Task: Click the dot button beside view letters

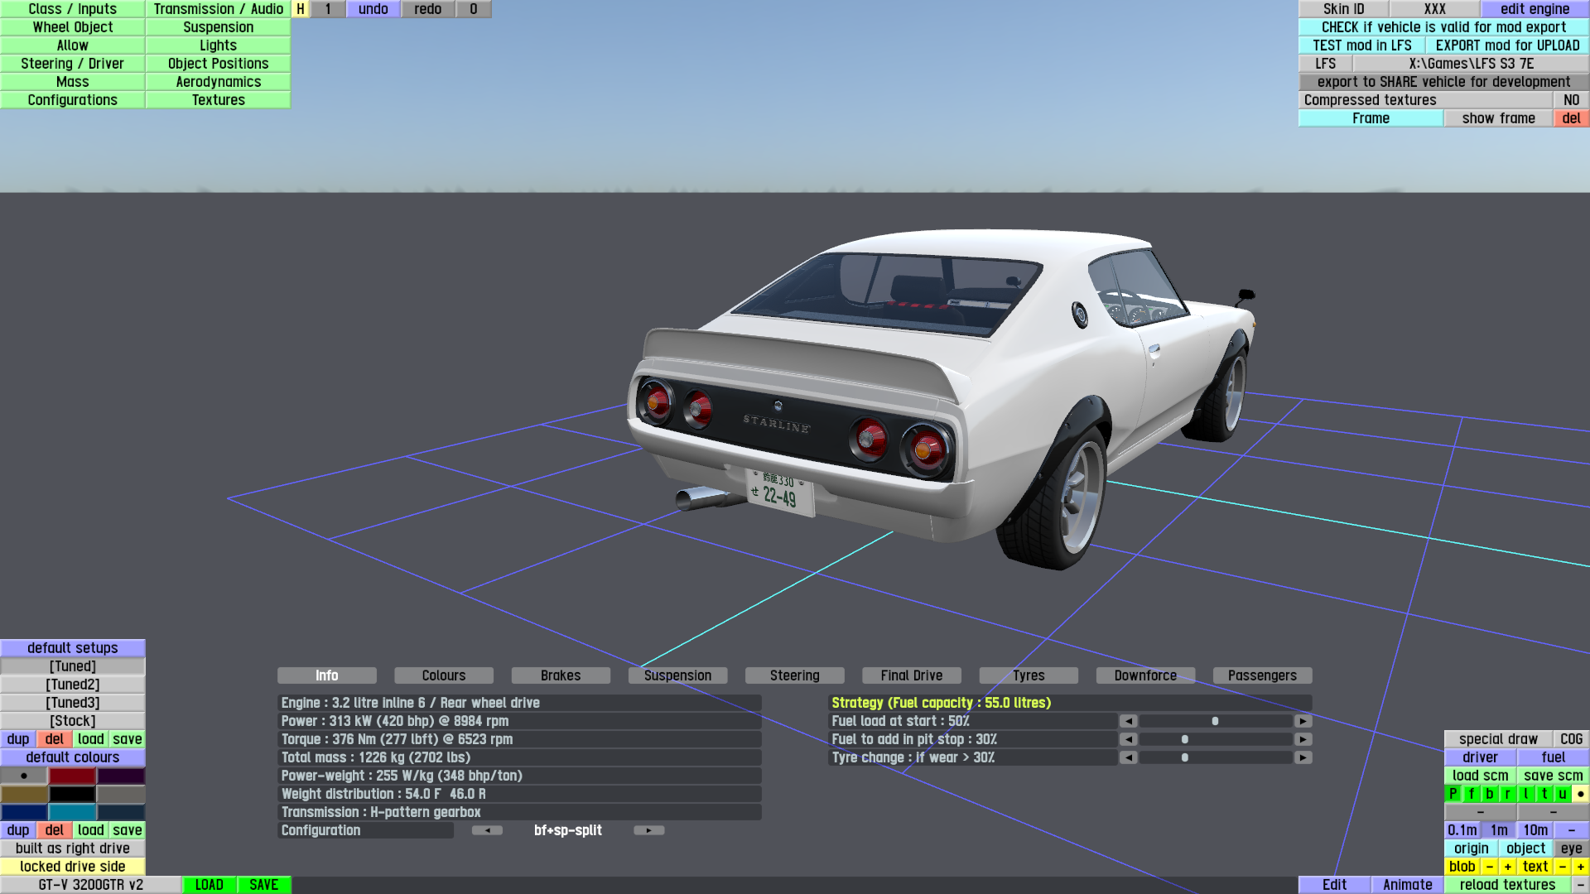Action: (x=1580, y=794)
